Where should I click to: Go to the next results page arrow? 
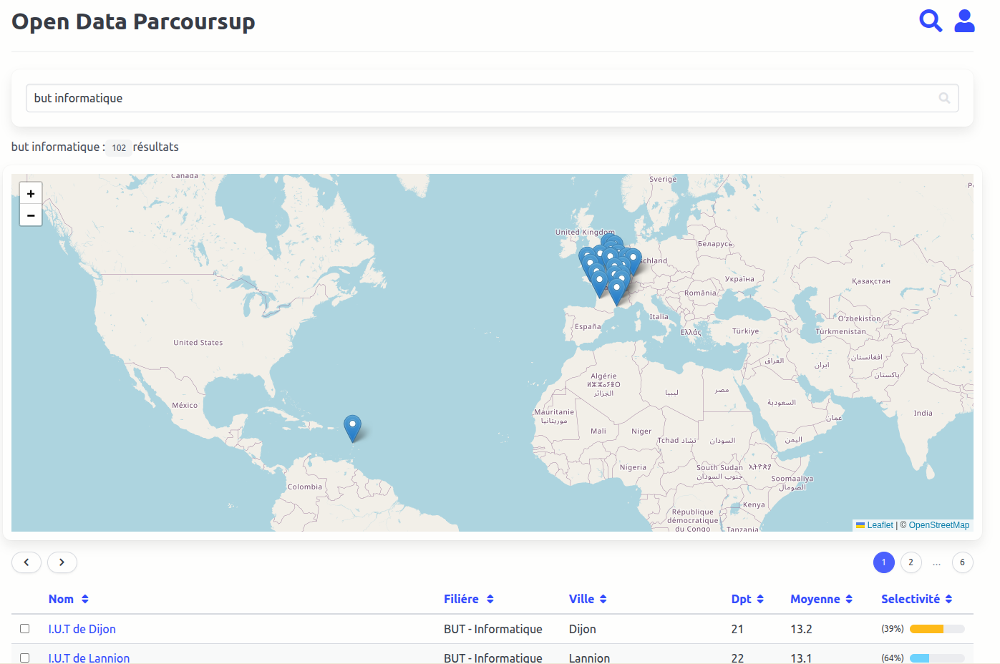point(62,562)
